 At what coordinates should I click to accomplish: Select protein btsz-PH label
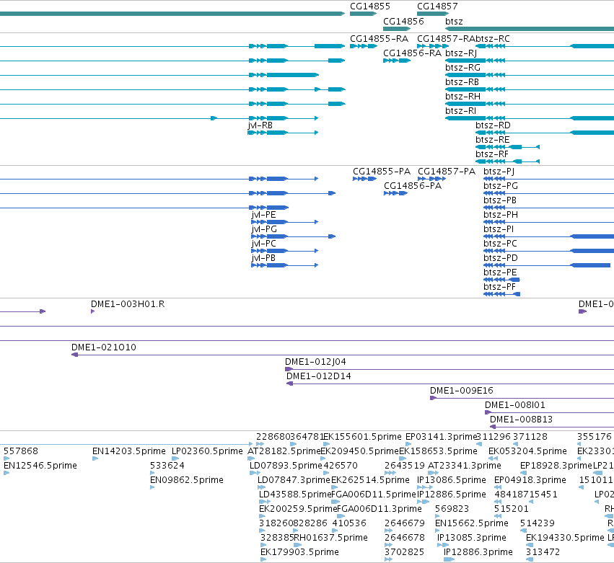pyautogui.click(x=501, y=216)
